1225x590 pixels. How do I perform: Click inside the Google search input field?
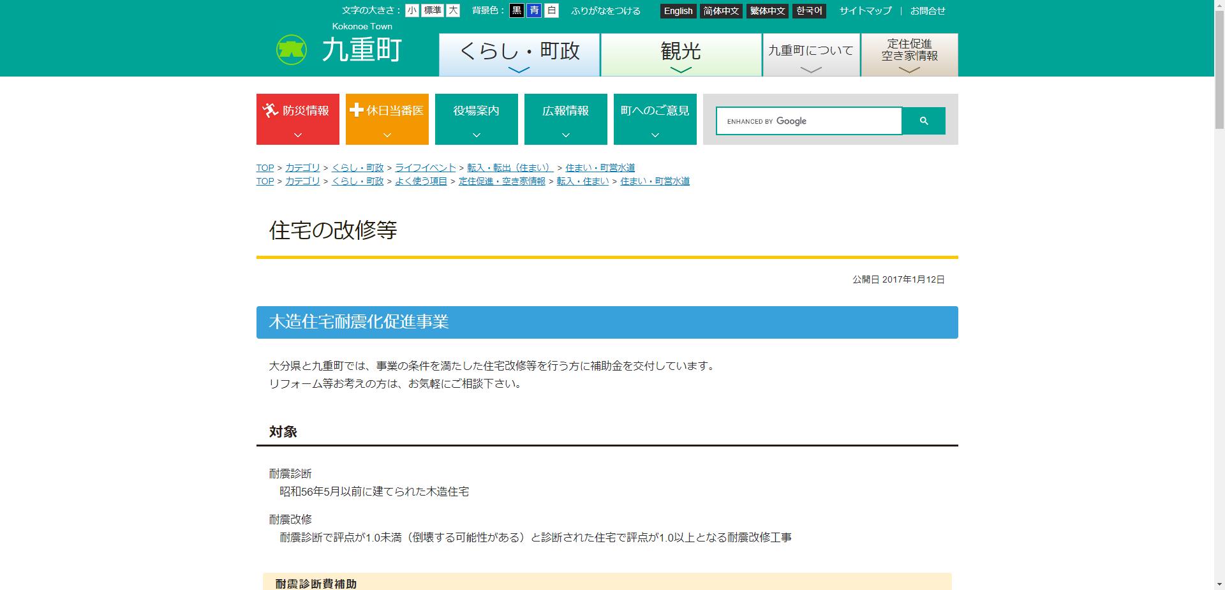point(810,121)
